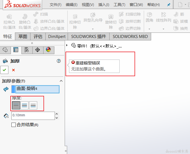The height and width of the screenshot is (154, 190).
Task: Increase thickness with the up stepper arrow
Action: [x=57, y=114]
